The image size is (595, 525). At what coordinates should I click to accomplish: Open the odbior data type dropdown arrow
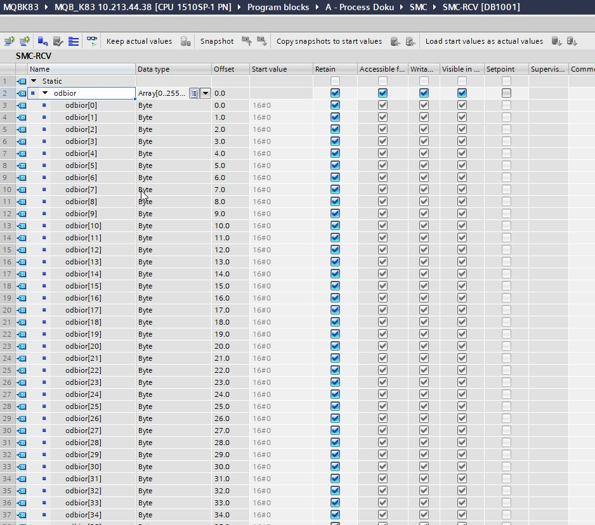[206, 93]
